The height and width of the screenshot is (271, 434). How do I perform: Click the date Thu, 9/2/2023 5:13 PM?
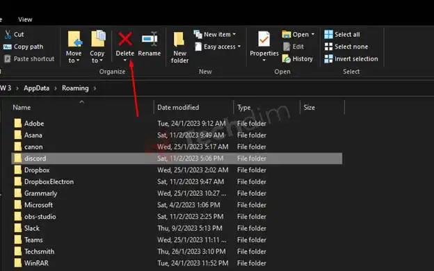190,228
